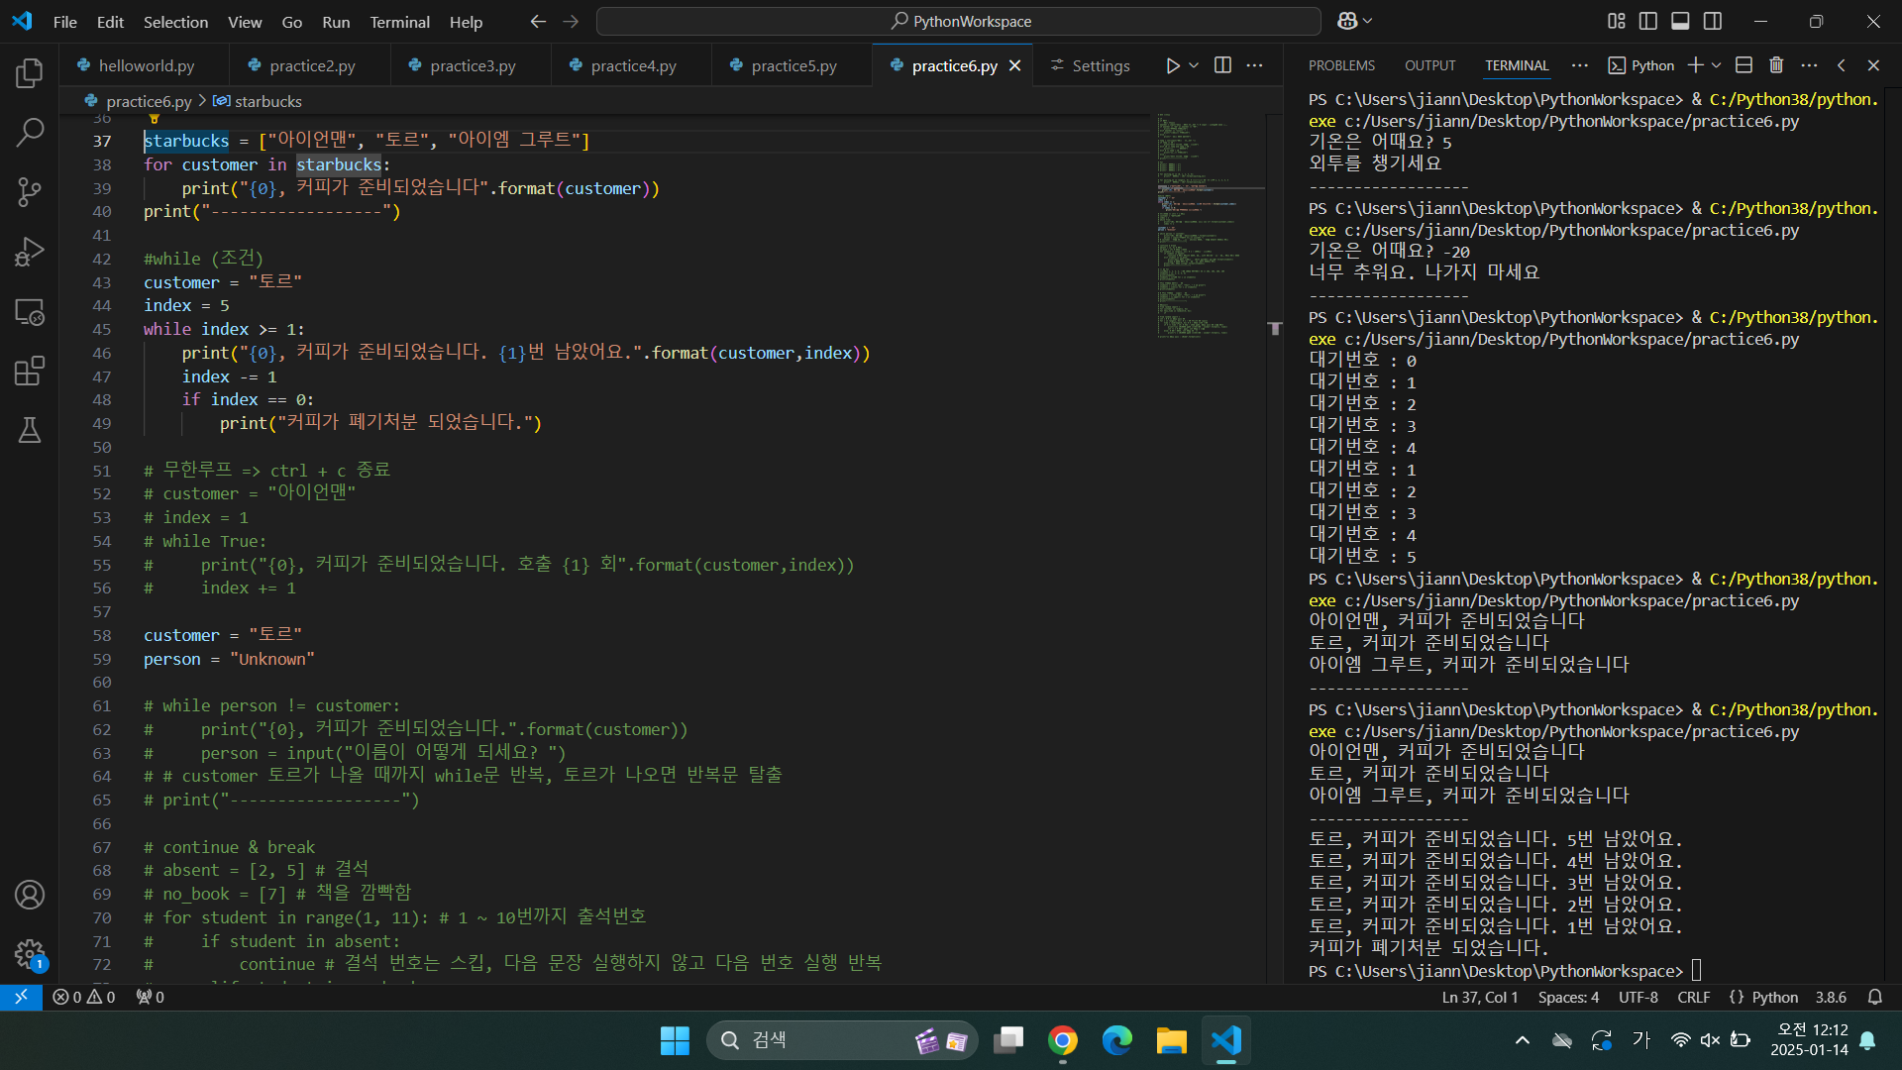
Task: Toggle Secondary Side Bar layout button
Action: click(1713, 21)
